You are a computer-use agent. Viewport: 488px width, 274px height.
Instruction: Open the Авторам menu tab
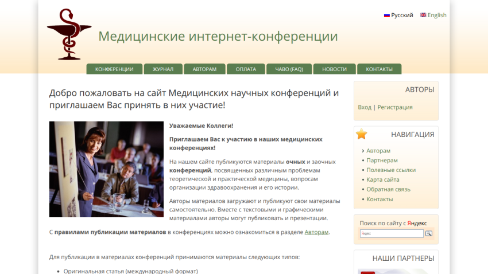coord(204,69)
